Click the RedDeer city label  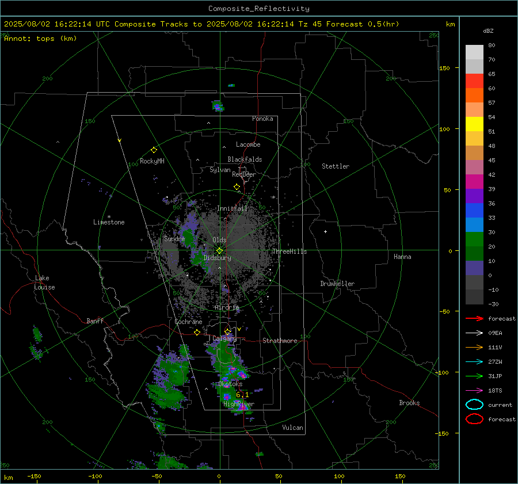pyautogui.click(x=244, y=174)
